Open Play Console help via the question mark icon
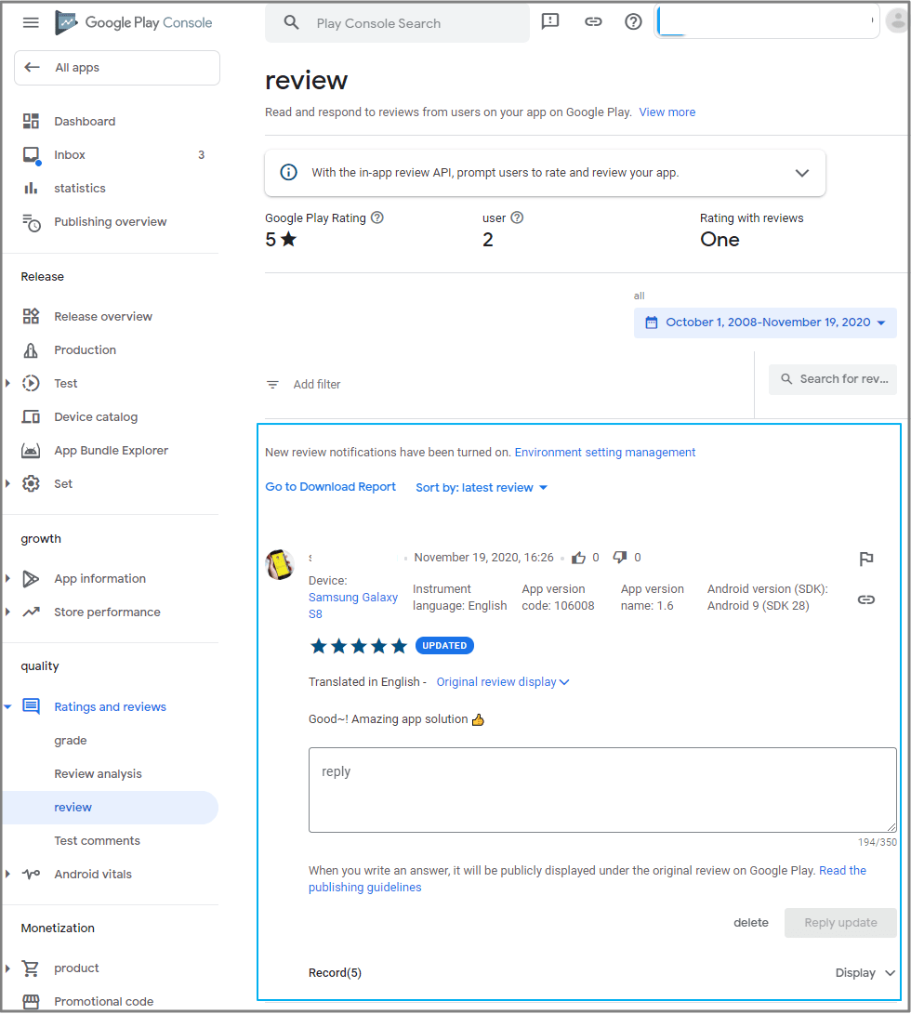Viewport: 911px width, 1014px height. pyautogui.click(x=633, y=21)
